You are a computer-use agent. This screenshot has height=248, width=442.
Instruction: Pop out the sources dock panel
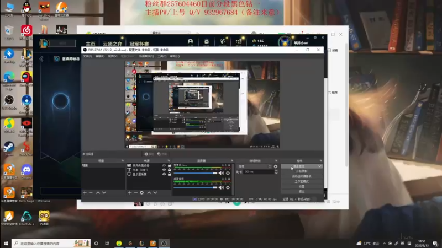169,161
